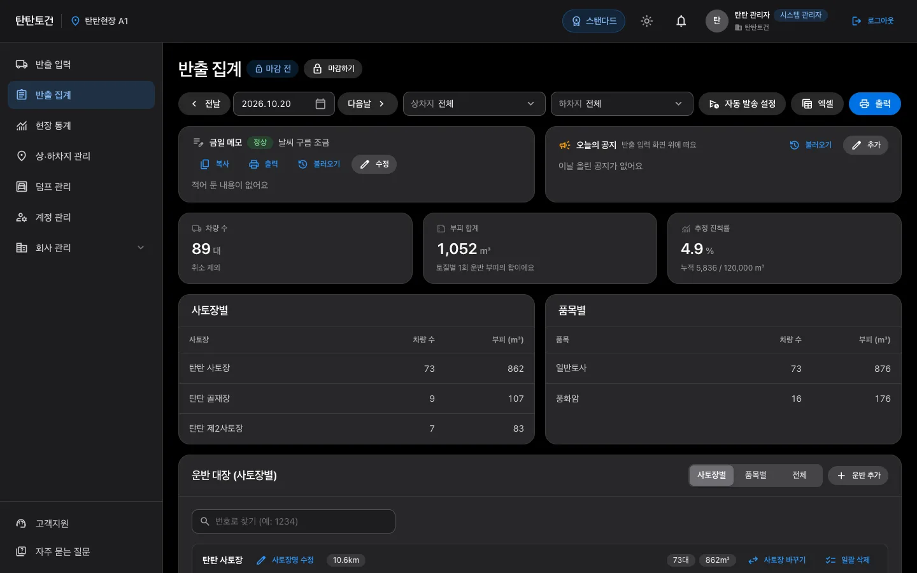Switch to 품목별 segment

point(755,476)
